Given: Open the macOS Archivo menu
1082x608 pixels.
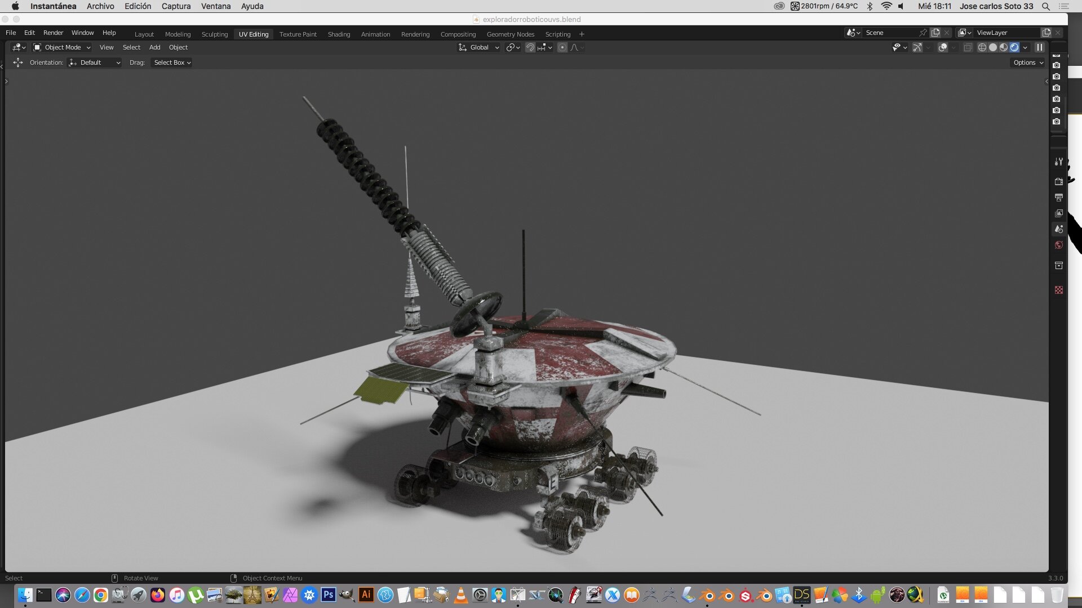Looking at the screenshot, I should coord(100,6).
